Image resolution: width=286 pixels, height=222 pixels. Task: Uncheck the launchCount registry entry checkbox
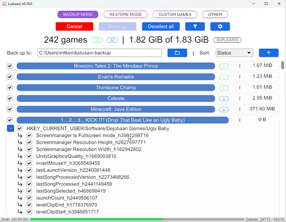29,198
